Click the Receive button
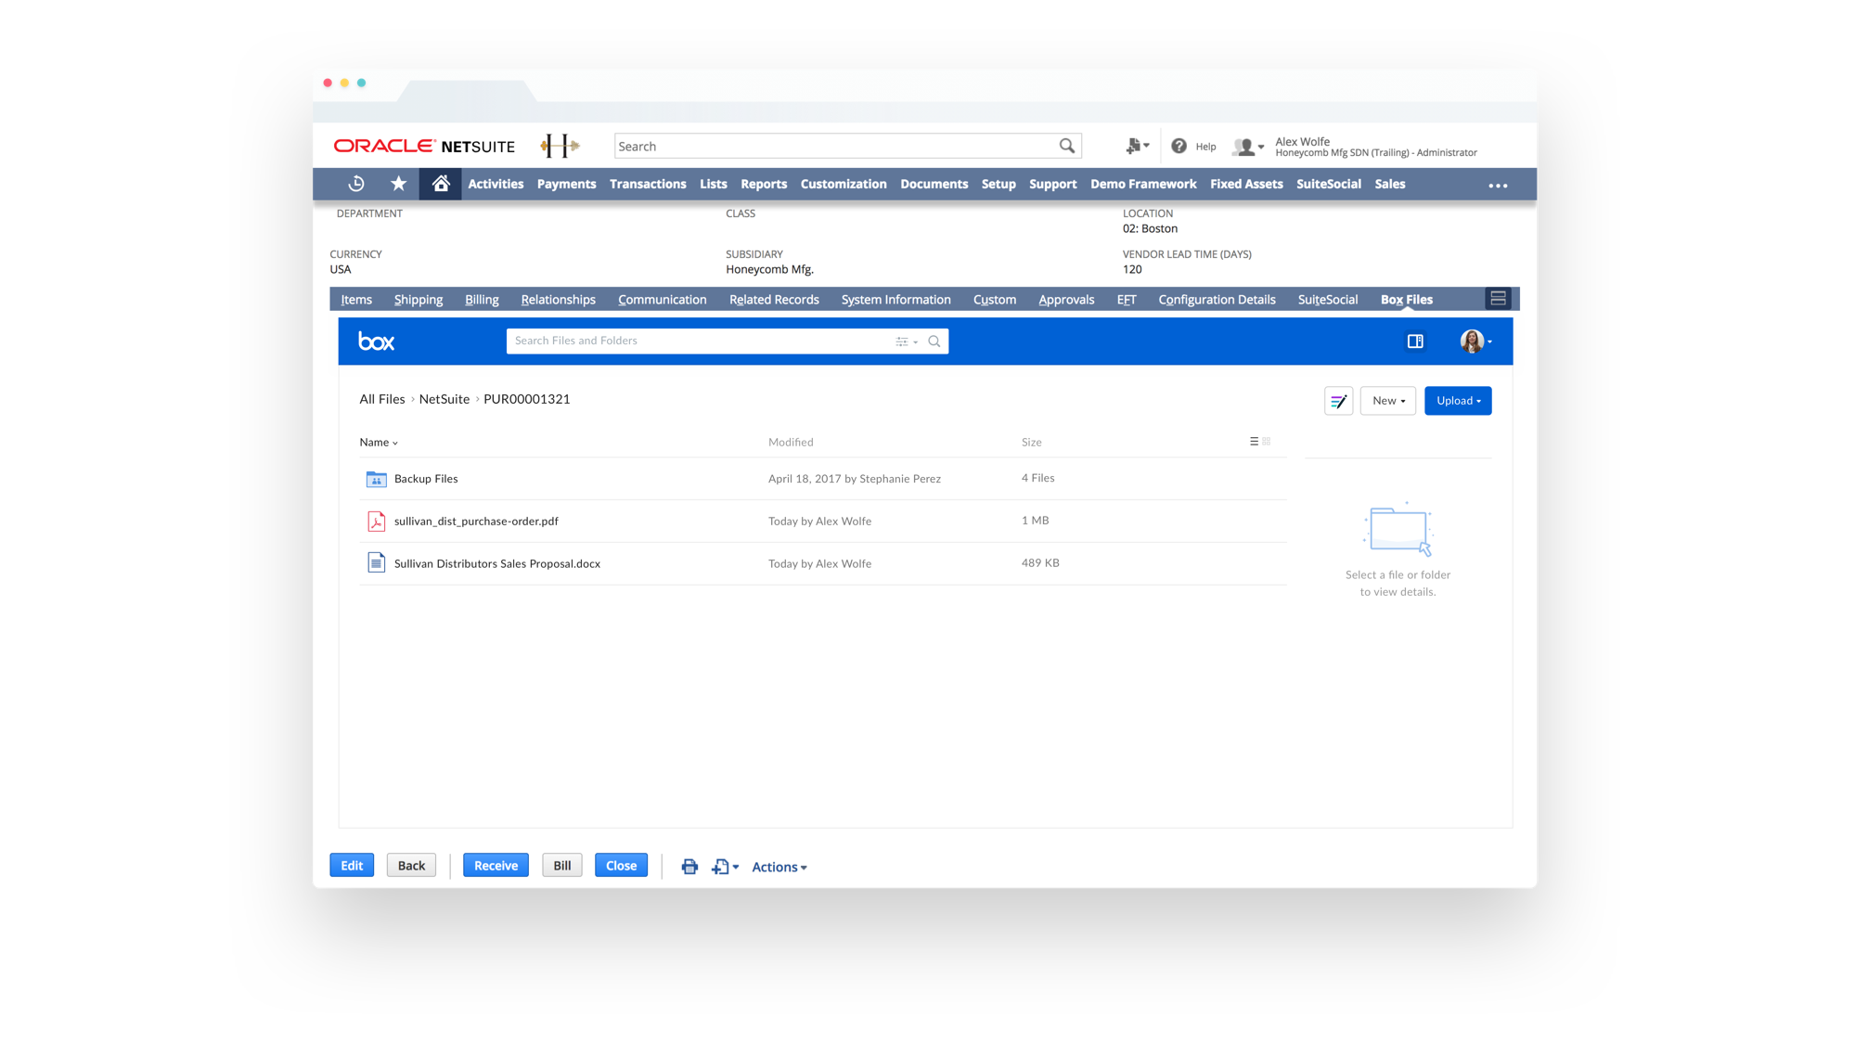The image size is (1855, 1044). [x=496, y=864]
